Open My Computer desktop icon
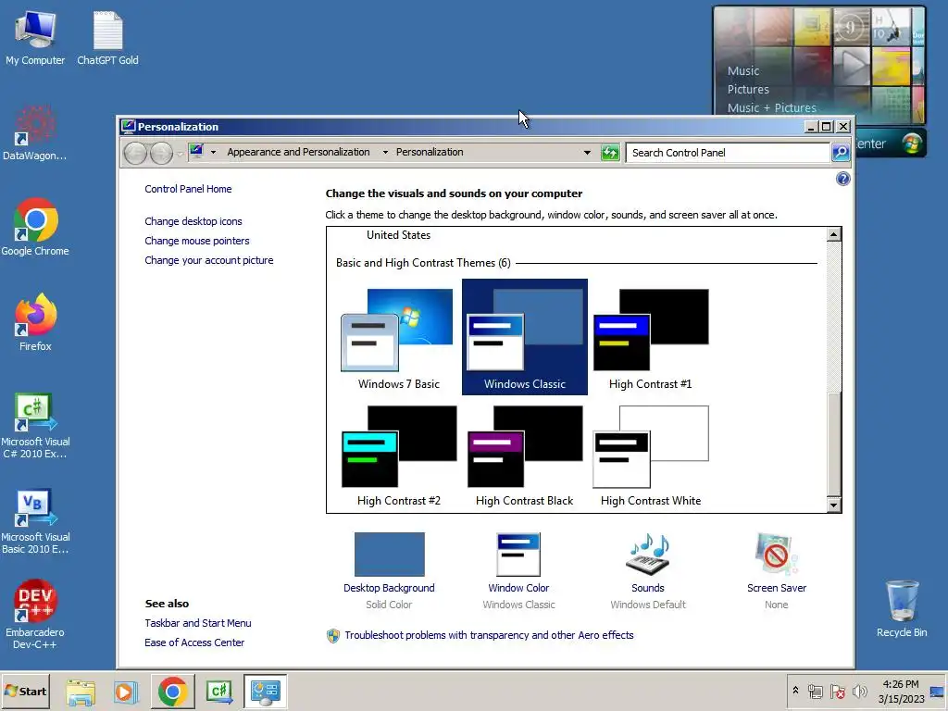Image resolution: width=948 pixels, height=711 pixels. tap(35, 39)
